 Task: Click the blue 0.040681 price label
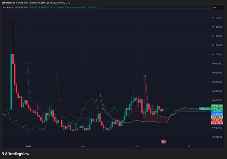217,114
